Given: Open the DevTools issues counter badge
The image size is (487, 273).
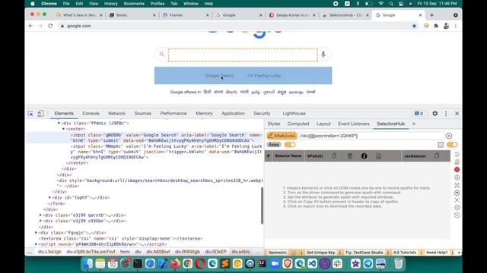Looking at the screenshot, I should (x=419, y=114).
